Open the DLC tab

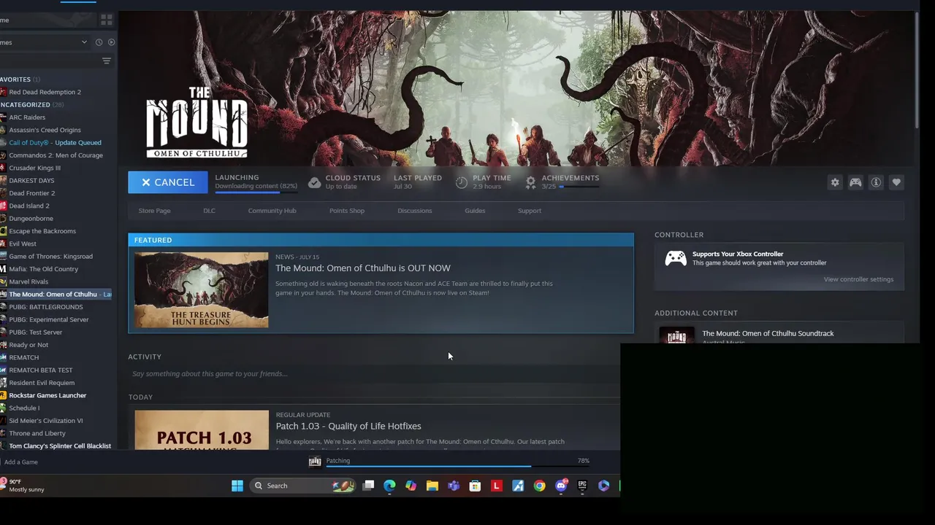tap(209, 211)
